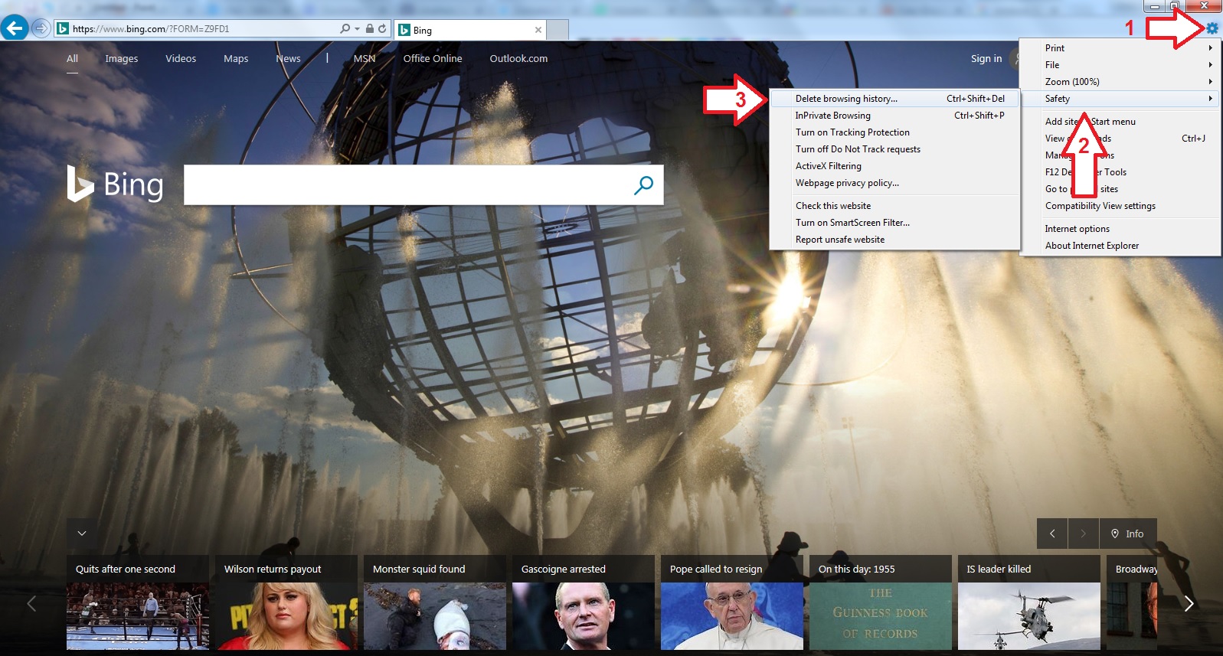Open the Videos search link
1223x656 pixels.
tap(181, 58)
